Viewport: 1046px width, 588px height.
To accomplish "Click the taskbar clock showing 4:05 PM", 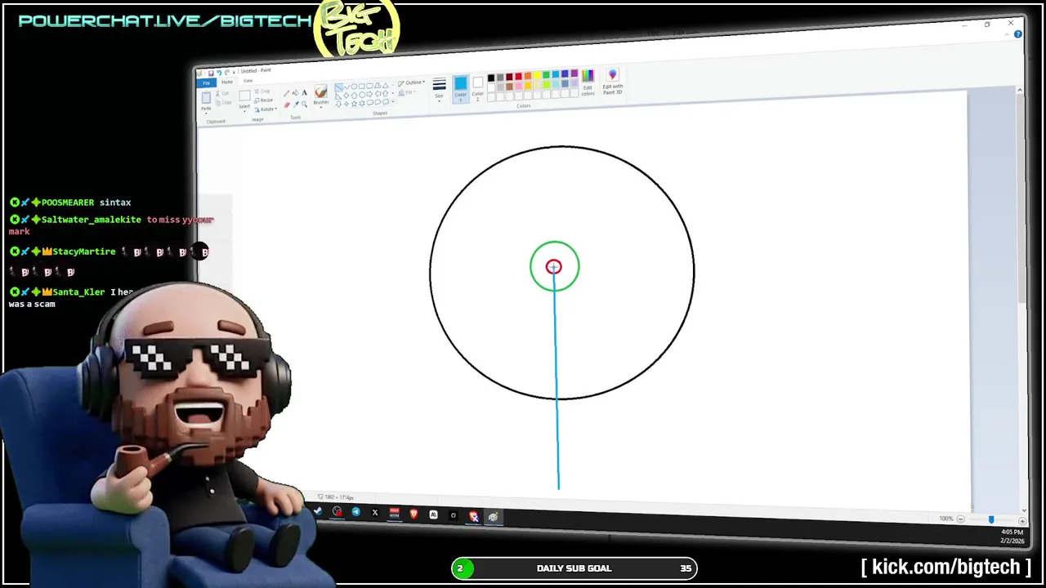I will pyautogui.click(x=1012, y=532).
